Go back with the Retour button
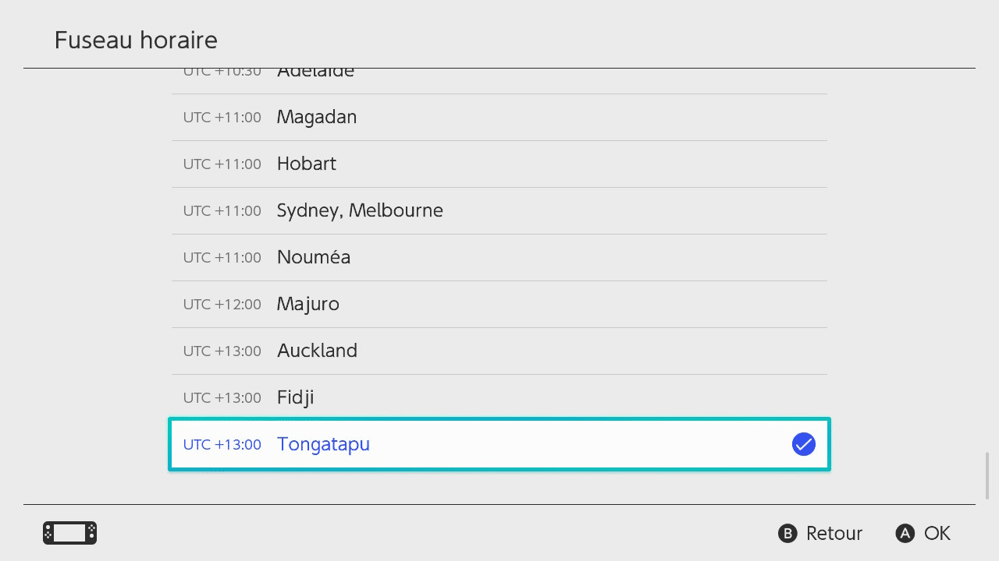Screen dimensions: 999x561 [x=820, y=533]
